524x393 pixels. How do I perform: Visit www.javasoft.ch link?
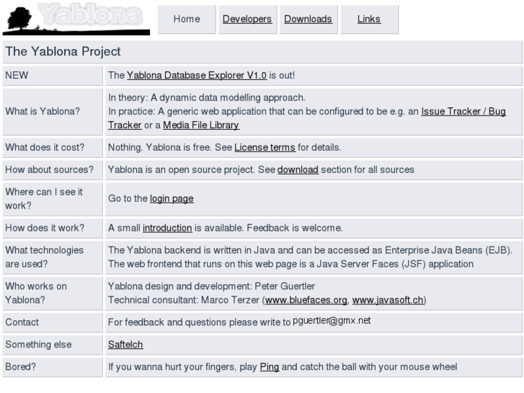[x=388, y=300]
